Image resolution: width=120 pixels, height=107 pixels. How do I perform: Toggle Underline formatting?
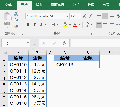point(41,25)
